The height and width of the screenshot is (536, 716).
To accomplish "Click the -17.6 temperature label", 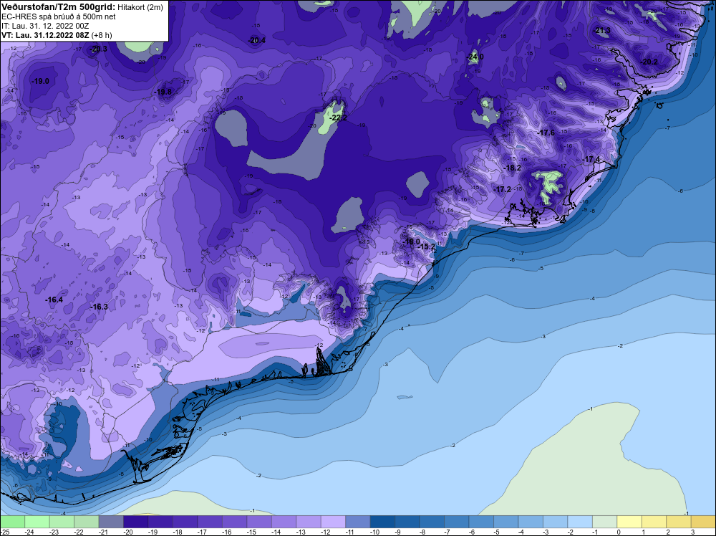I will click(x=546, y=133).
